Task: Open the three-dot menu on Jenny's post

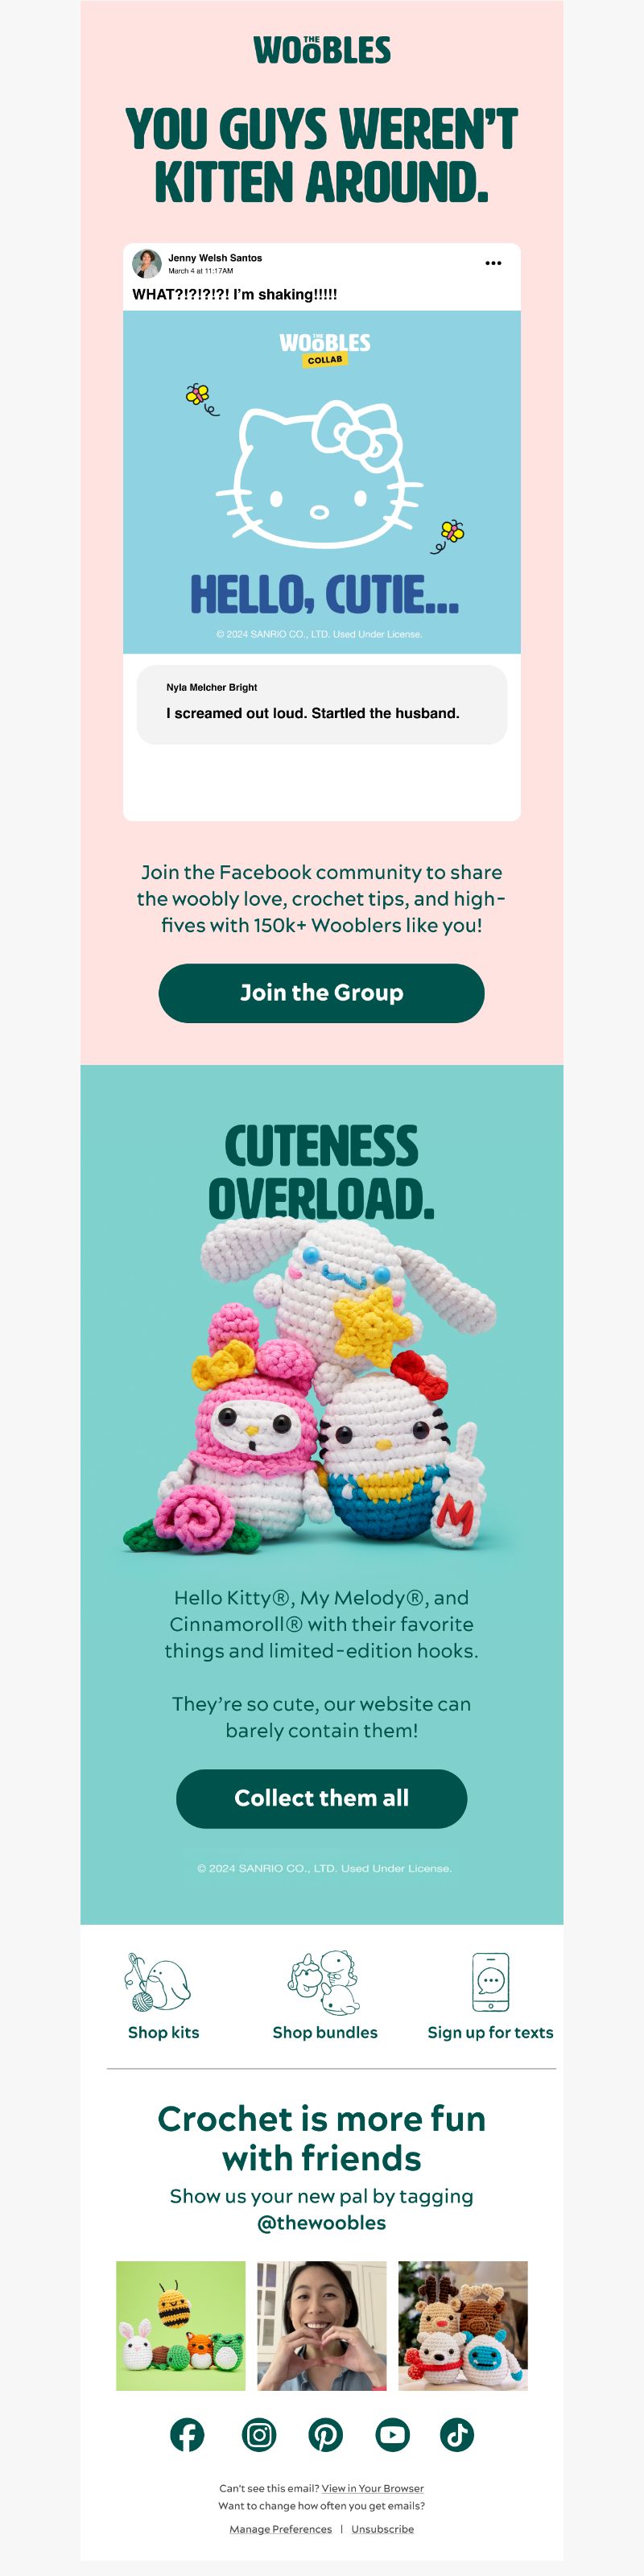Action: (493, 263)
